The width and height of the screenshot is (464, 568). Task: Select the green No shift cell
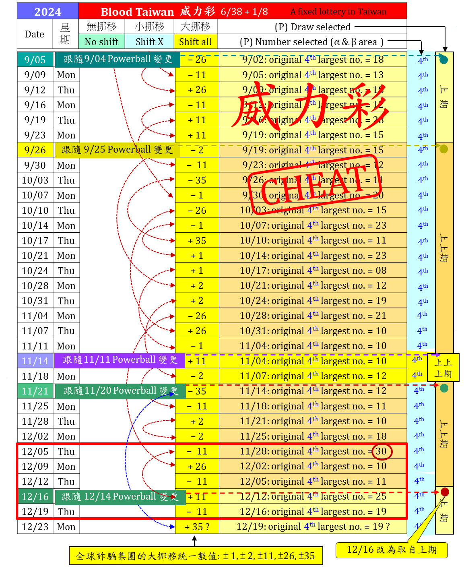click(101, 42)
